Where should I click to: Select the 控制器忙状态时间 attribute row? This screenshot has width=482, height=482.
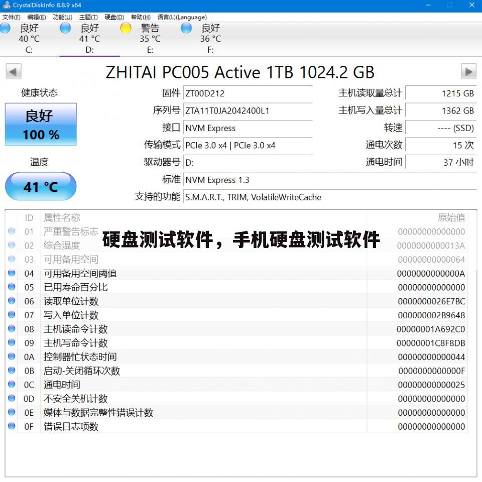pos(236,356)
